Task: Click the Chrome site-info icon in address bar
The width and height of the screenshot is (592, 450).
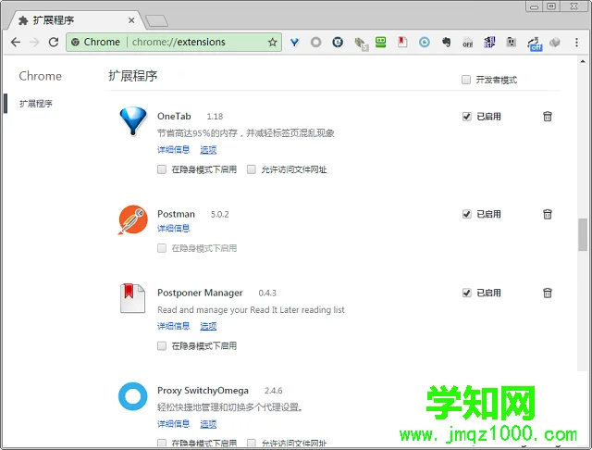Action: [x=76, y=42]
